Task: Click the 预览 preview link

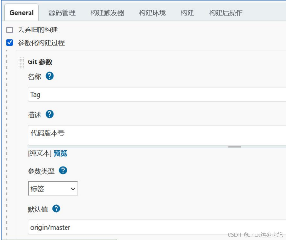Action: (60, 153)
